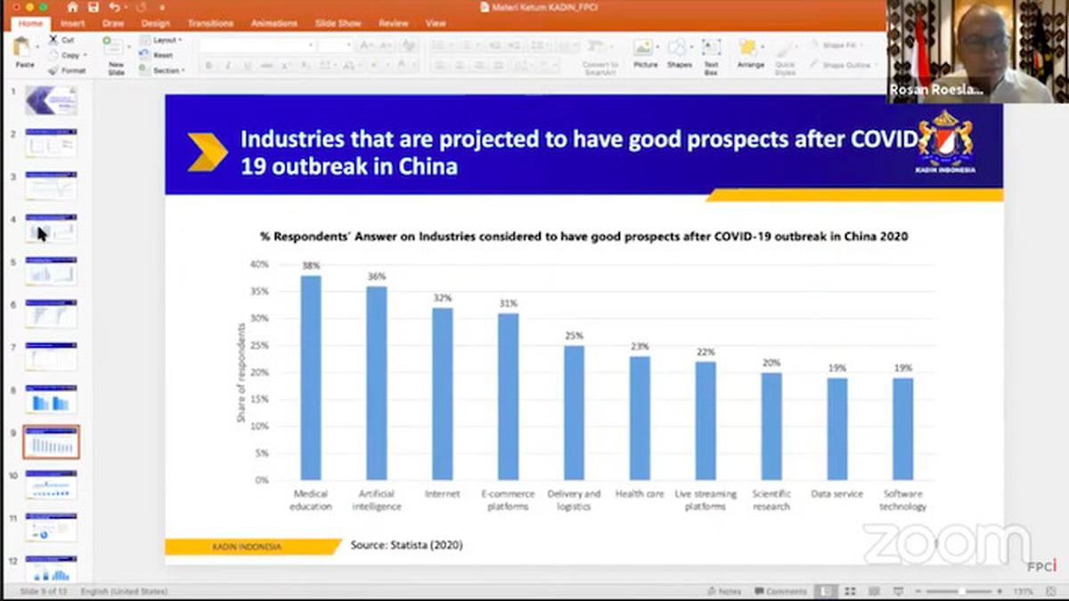Toggle Normal view in status bar
Image resolution: width=1069 pixels, height=601 pixels.
(x=828, y=591)
